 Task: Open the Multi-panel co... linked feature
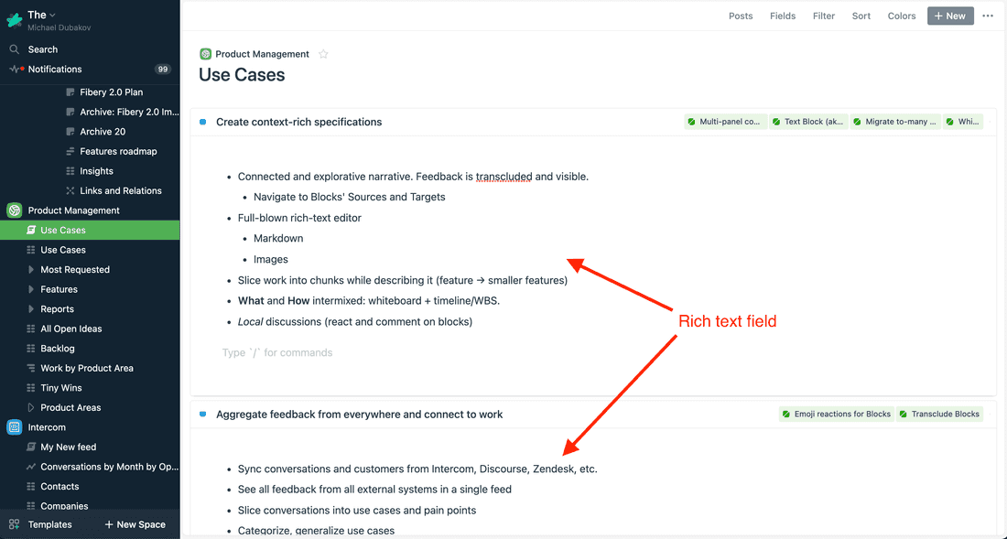pos(725,121)
